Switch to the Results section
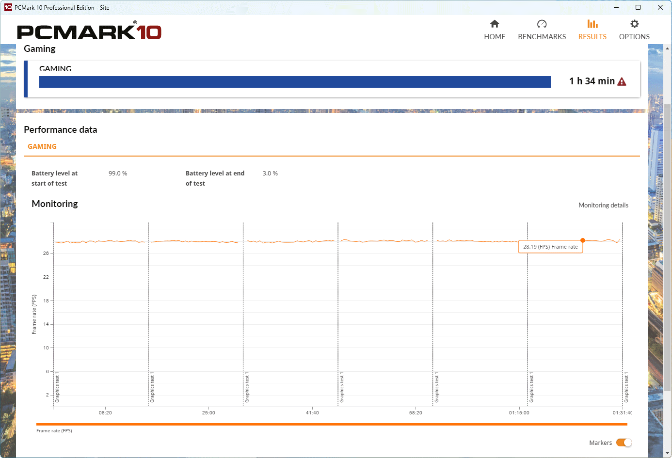Image resolution: width=672 pixels, height=458 pixels. tap(592, 30)
